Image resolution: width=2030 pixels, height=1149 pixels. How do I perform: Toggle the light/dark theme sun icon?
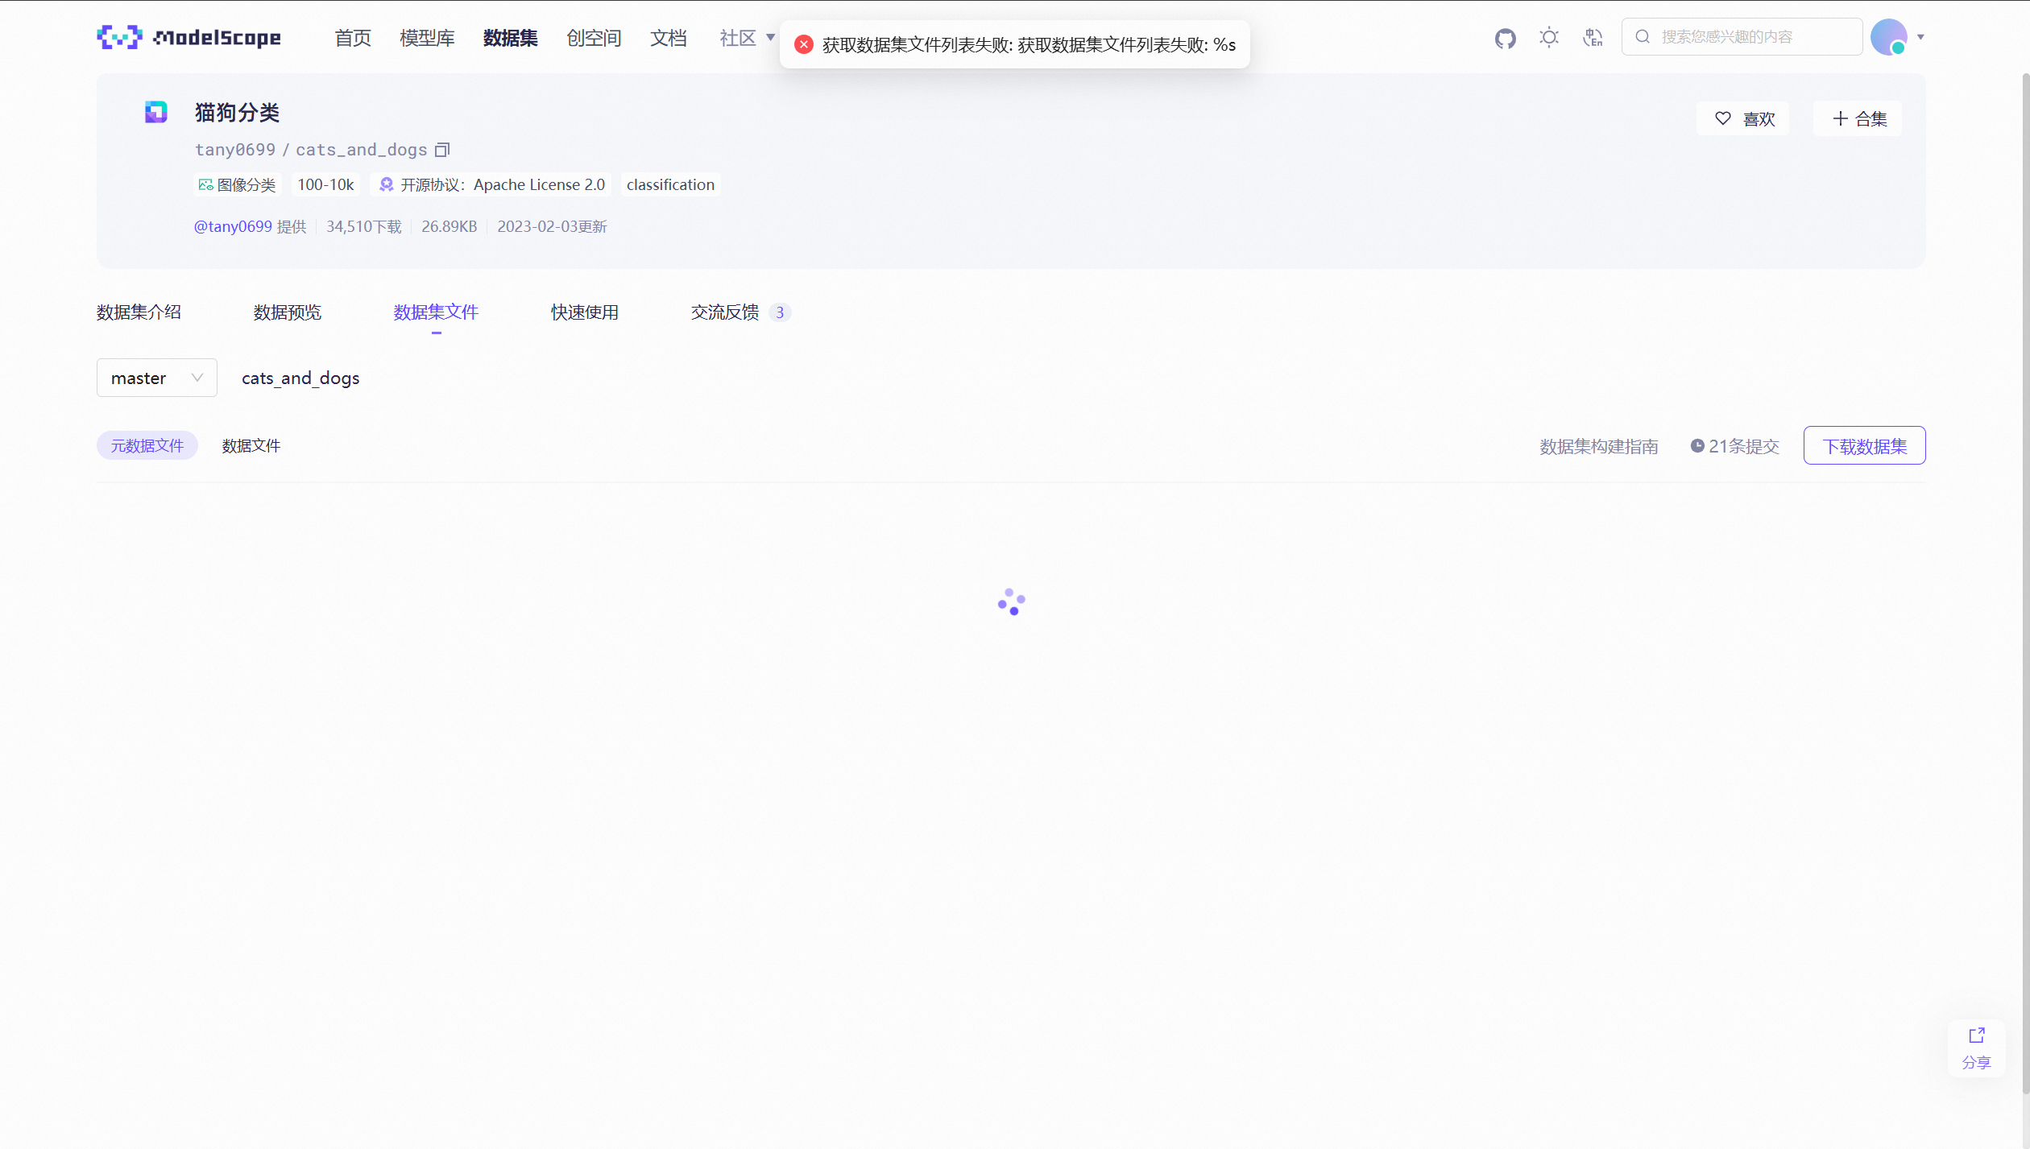point(1548,38)
